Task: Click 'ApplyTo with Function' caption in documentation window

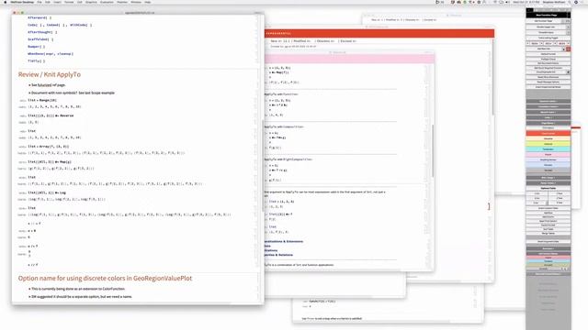Action: click(281, 94)
